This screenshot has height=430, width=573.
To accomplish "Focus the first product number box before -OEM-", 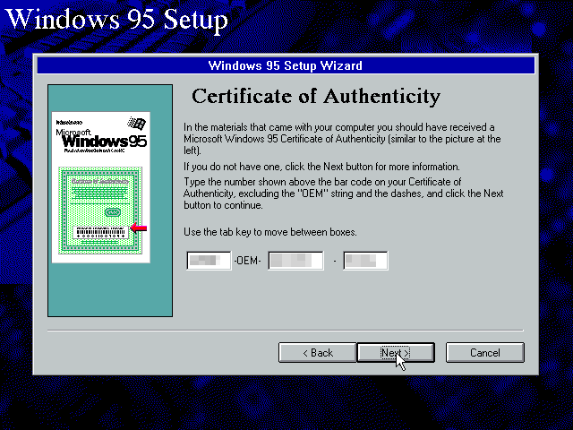I will point(208,261).
